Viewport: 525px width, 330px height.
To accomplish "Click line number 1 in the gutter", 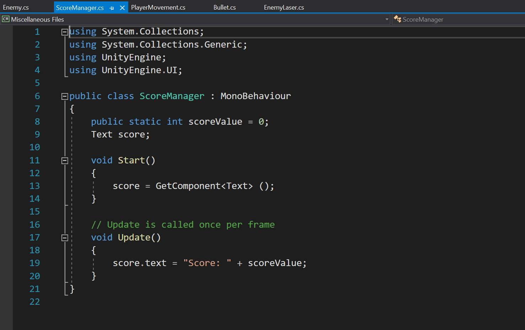I will pyautogui.click(x=37, y=32).
